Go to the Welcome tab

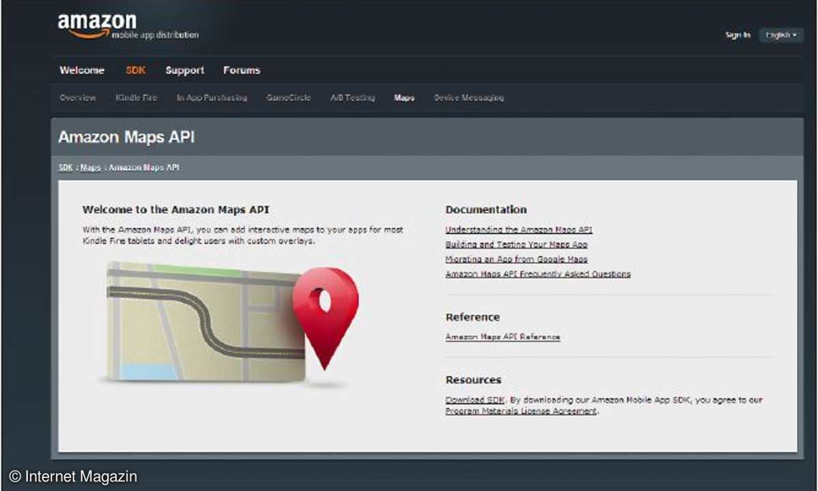click(82, 70)
